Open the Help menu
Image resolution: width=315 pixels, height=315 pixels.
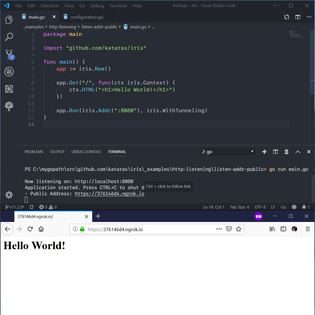(137, 6)
